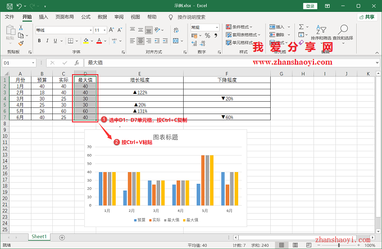Click the Clear eraser icon in editing group
This screenshot has width=382, height=249.
tap(301, 42)
